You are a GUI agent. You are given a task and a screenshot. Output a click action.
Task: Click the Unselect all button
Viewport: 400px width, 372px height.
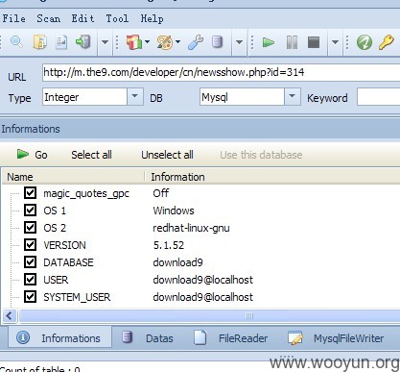[x=167, y=155]
